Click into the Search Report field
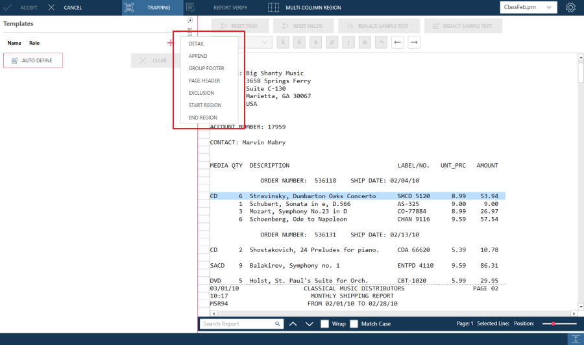The width and height of the screenshot is (584, 345). pos(237,324)
